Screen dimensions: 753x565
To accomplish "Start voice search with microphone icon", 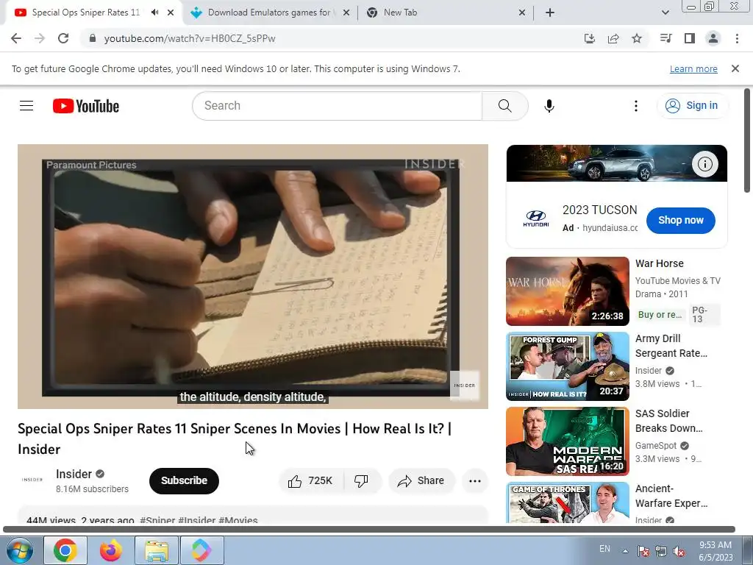I will click(x=549, y=106).
